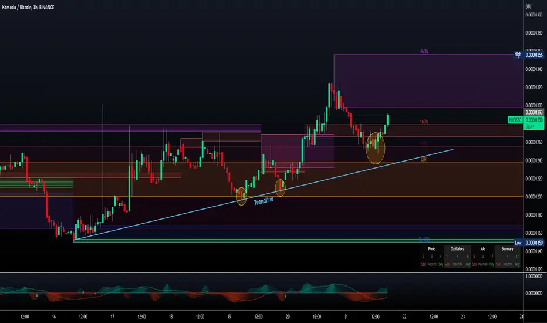
Task: Click the Summary column header
Action: (x=507, y=249)
